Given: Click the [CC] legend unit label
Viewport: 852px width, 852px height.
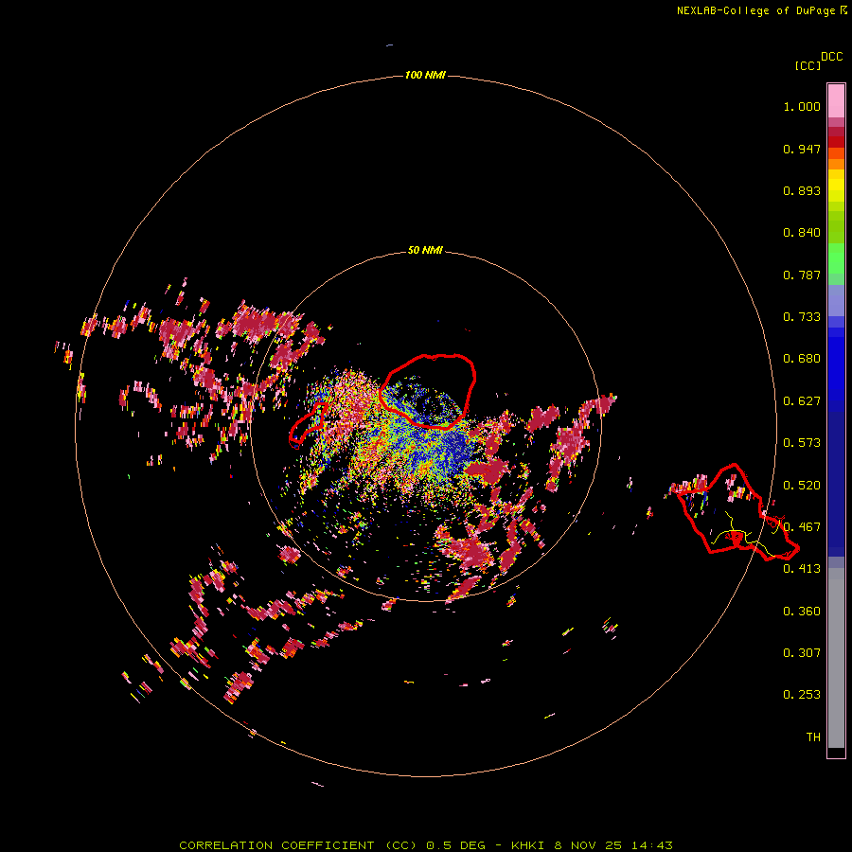Looking at the screenshot, I should click(x=808, y=65).
